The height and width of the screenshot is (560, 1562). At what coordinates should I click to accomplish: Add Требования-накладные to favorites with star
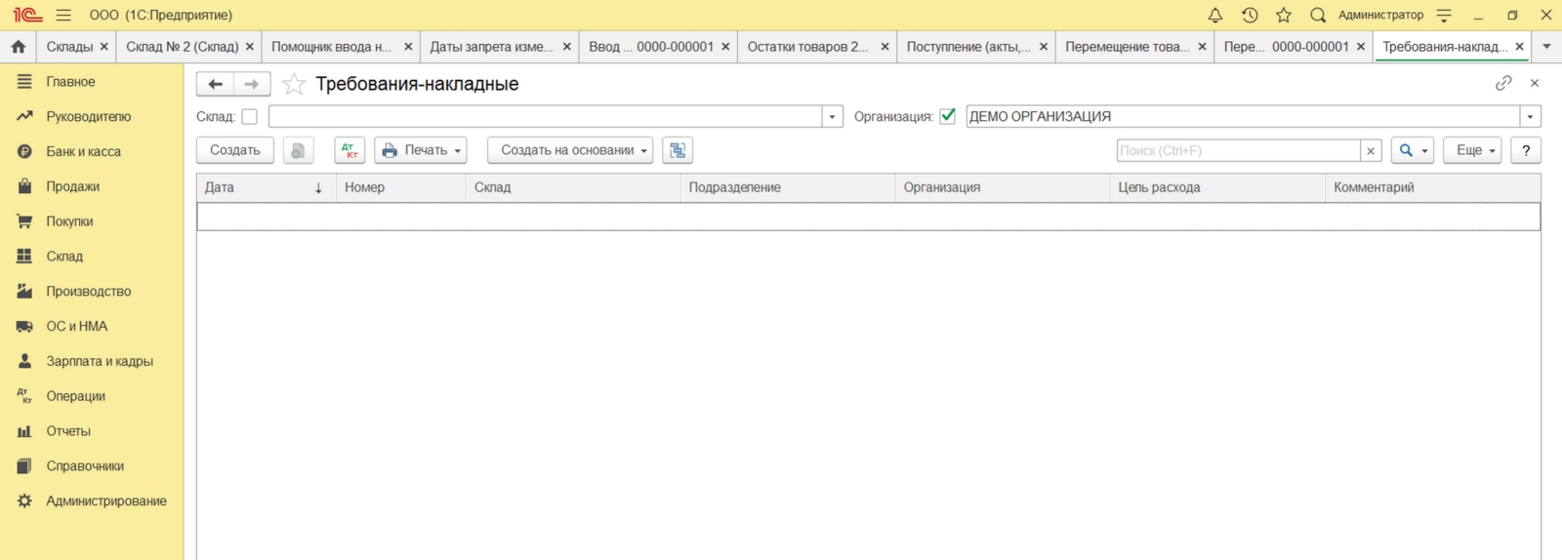[x=294, y=84]
